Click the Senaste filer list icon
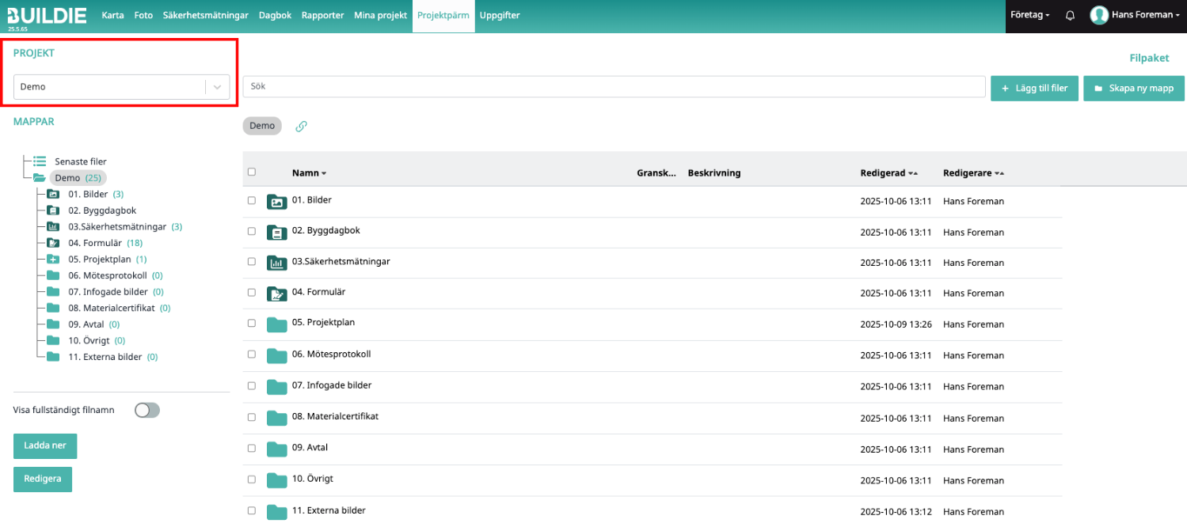Viewport: 1187px width, 527px height. click(40, 161)
